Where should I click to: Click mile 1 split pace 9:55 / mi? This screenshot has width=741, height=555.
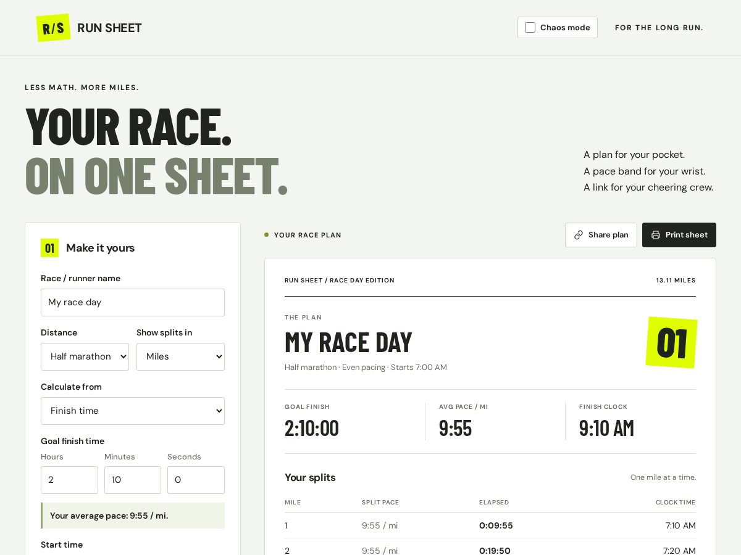(x=380, y=525)
